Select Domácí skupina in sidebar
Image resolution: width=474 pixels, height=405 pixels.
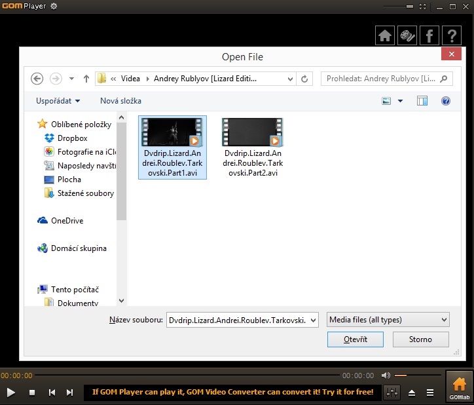(72, 248)
